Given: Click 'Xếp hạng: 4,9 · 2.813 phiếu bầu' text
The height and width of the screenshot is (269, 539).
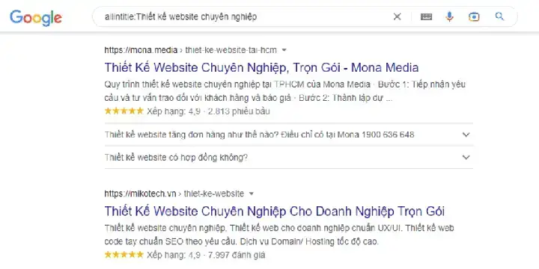Looking at the screenshot, I should (x=208, y=111).
